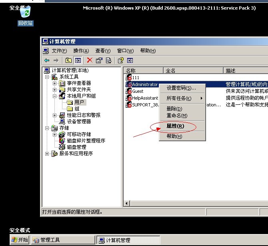
Task: Open the Recycle Bin desktop icon
Action: [x=26, y=12]
